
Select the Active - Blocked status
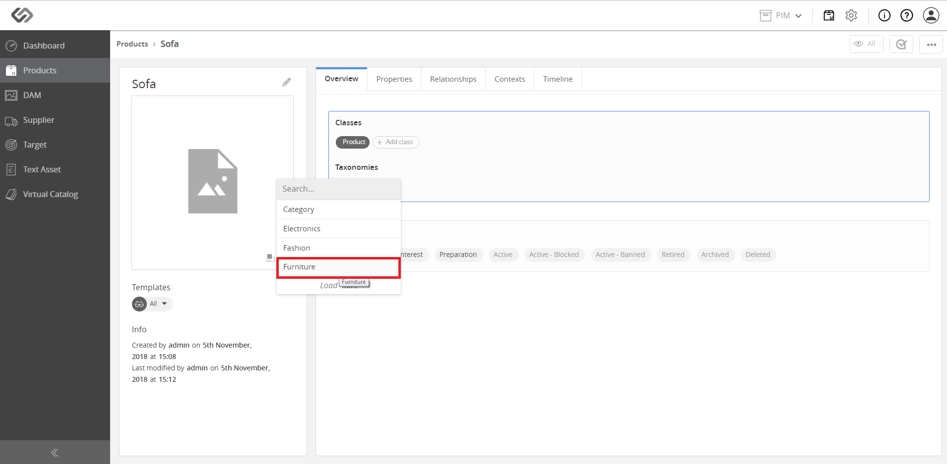[554, 255]
